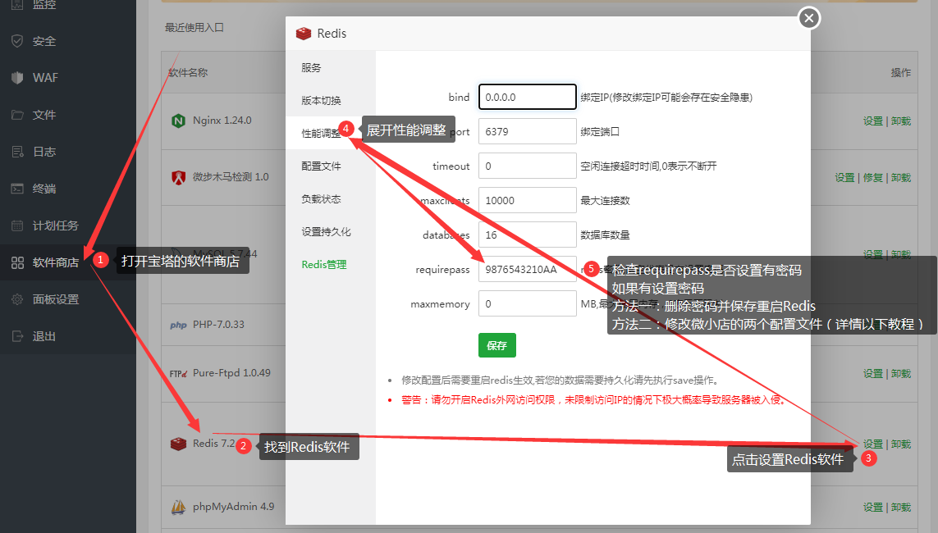Click 设置 link for 微步木马检测 row
The height and width of the screenshot is (533, 938).
tap(844, 177)
